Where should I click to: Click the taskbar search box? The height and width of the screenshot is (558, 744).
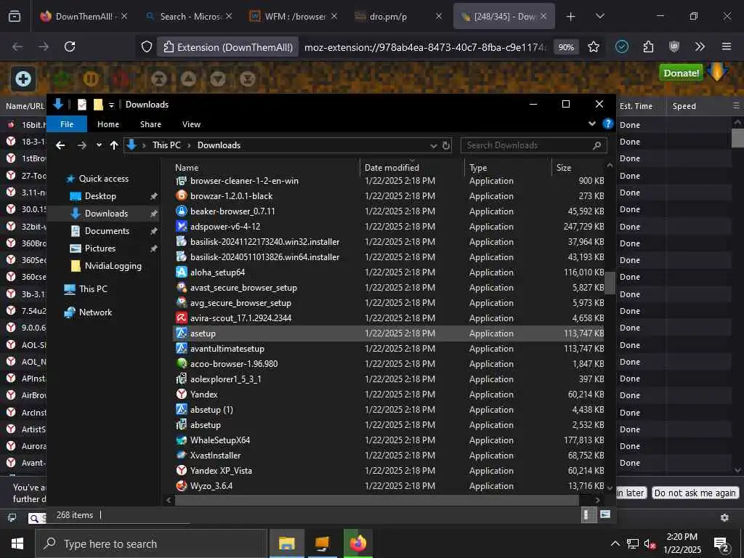(x=151, y=543)
